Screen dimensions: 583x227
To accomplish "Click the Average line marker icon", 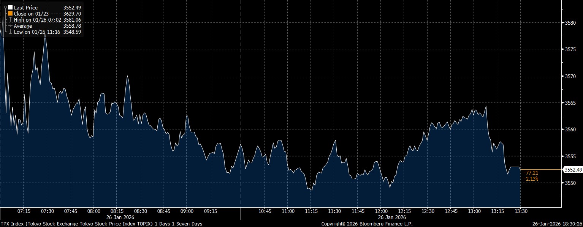I will click(x=10, y=26).
